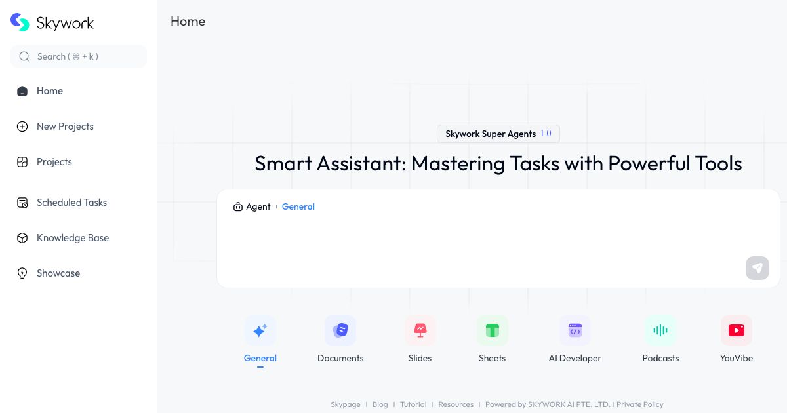The height and width of the screenshot is (413, 787).
Task: Open the AI Developer agent icon
Action: tap(575, 330)
